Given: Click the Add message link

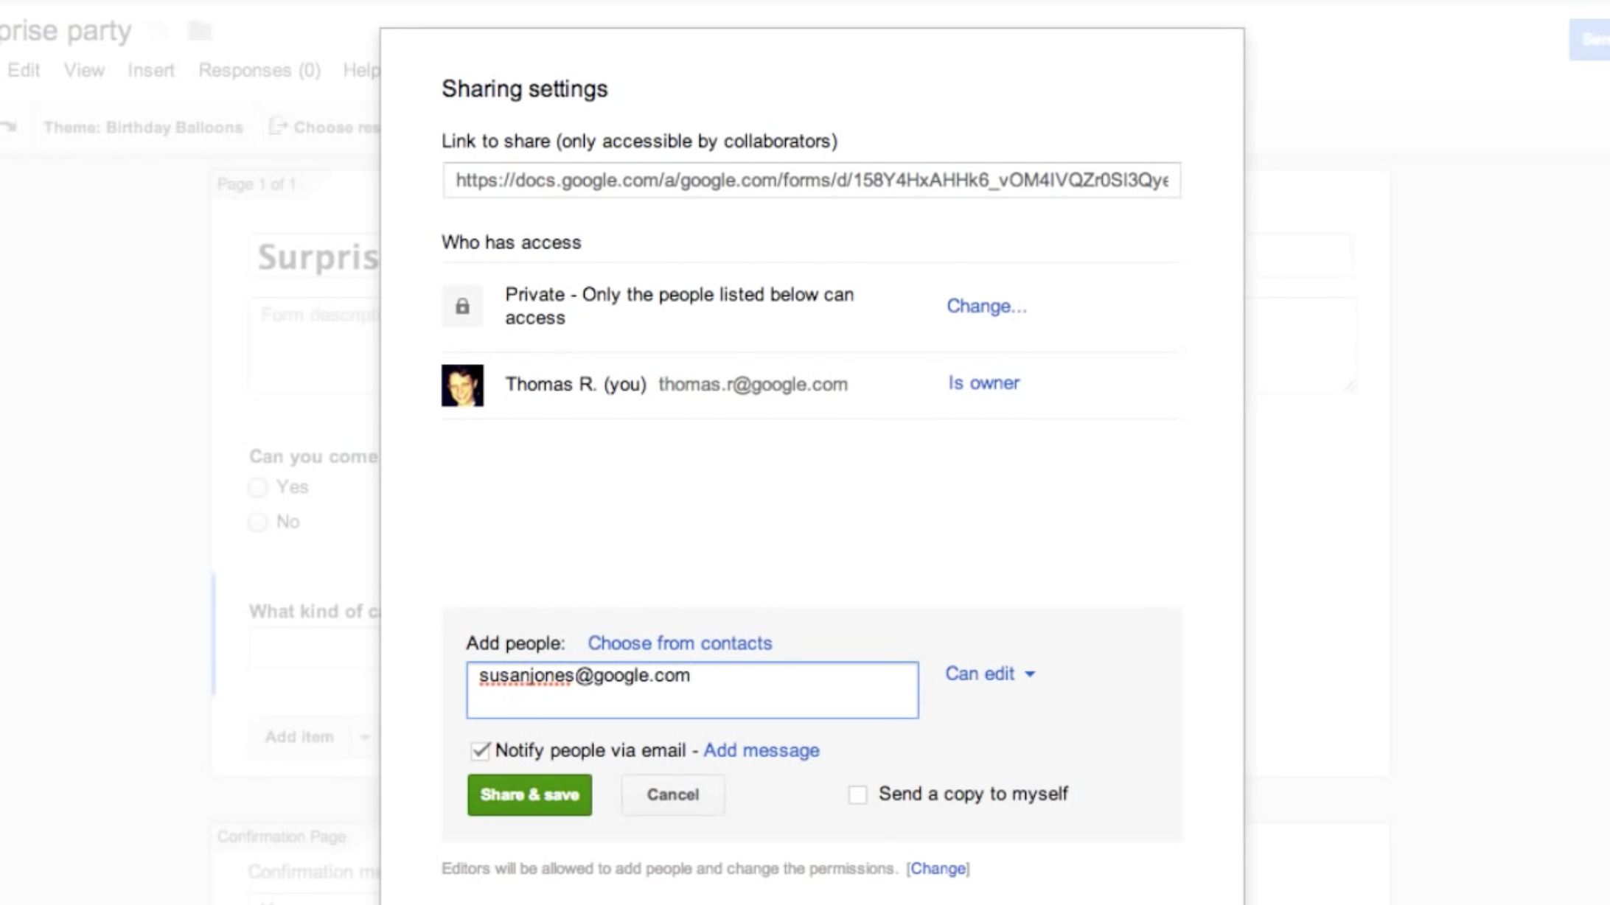Looking at the screenshot, I should point(761,750).
